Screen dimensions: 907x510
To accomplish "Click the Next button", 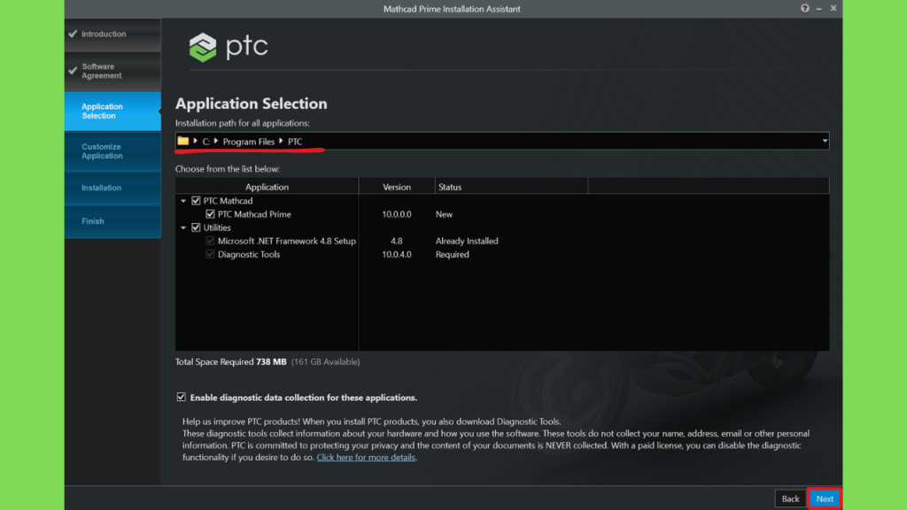I will (x=825, y=498).
